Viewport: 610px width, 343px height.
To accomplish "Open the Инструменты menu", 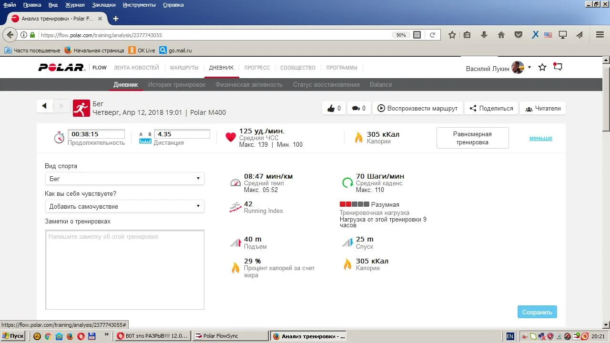I will tap(139, 5).
